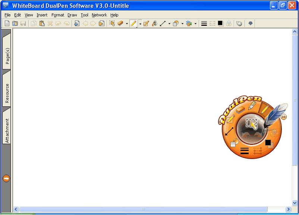
Task: Go to next page using right arrow icon
Action: pos(93,24)
